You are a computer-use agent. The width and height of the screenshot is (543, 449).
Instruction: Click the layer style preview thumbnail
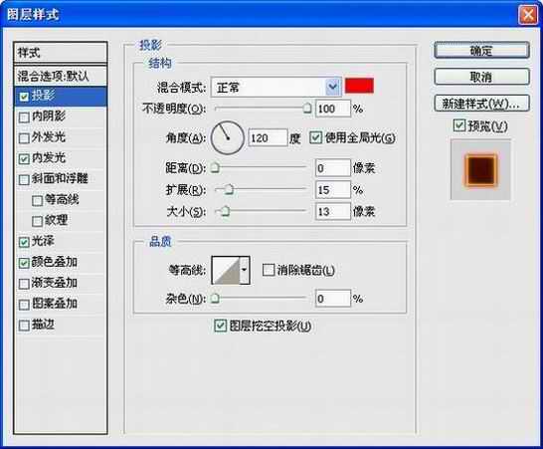pos(480,169)
